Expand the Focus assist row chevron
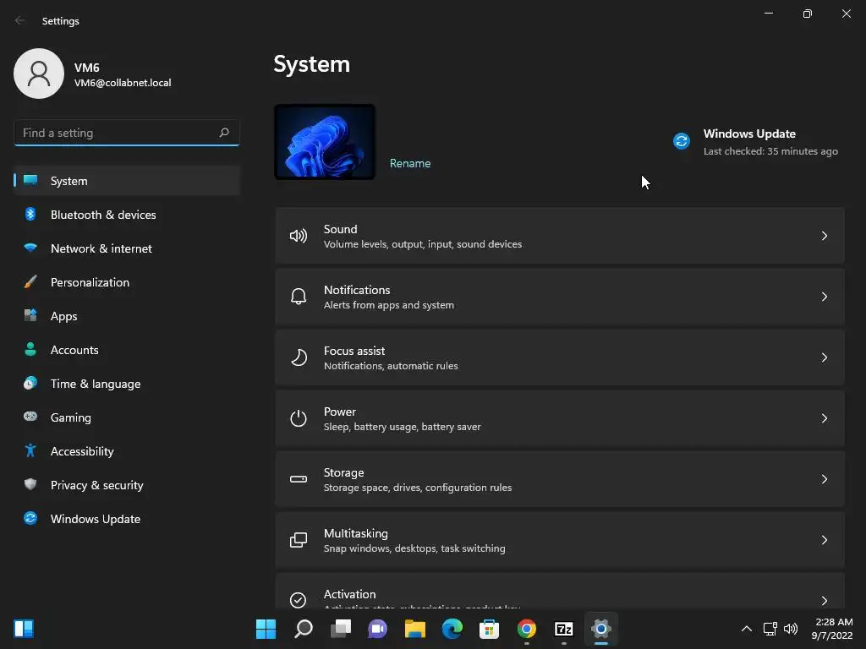This screenshot has height=649, width=866. 824,357
